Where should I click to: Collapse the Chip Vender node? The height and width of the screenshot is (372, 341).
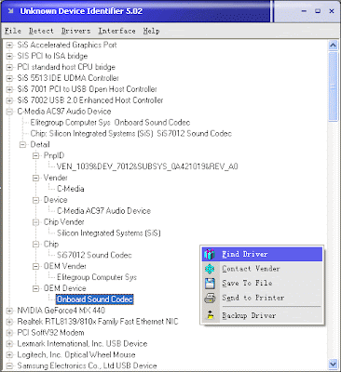coord(36,222)
